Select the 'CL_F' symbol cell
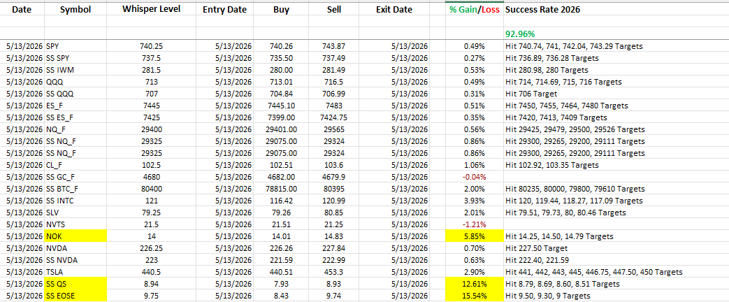Image resolution: width=729 pixels, height=302 pixels. click(x=75, y=165)
